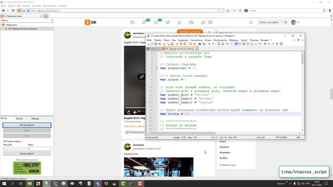Open a new browser tab with plus button

[x=46, y=16]
